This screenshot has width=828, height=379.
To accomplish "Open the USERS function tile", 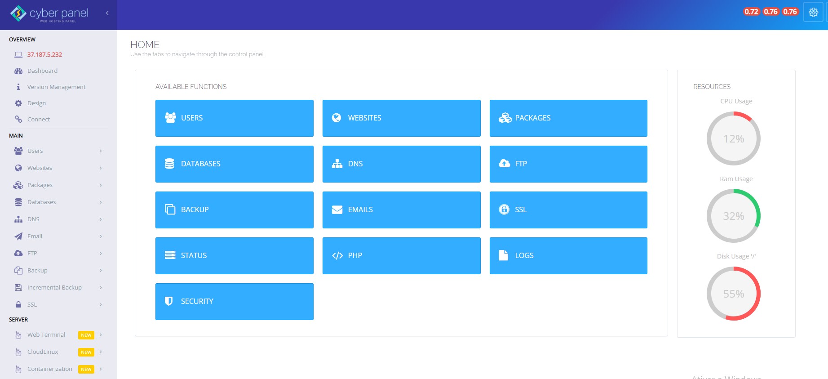I will [235, 118].
